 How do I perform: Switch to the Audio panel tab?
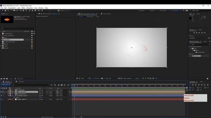[200, 30]
